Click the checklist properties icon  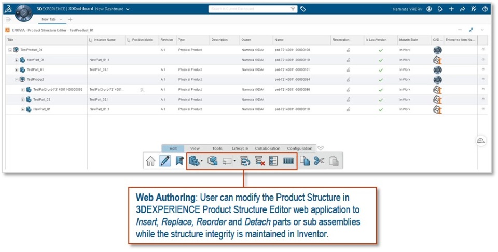tap(273, 161)
